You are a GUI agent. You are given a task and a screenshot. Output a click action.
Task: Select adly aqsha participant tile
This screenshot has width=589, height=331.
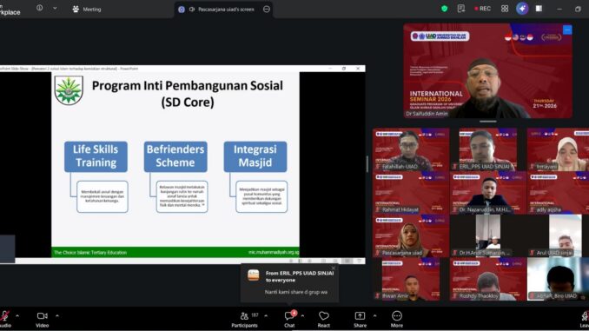click(558, 193)
